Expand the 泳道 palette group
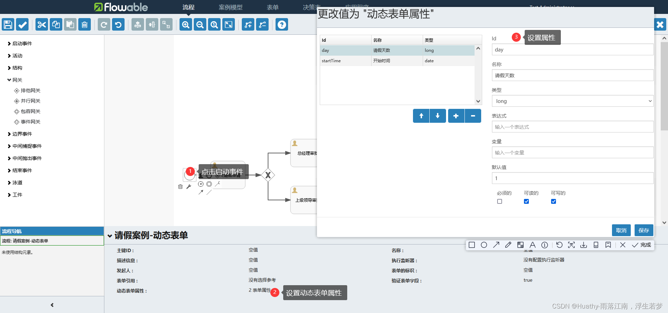 pos(15,183)
